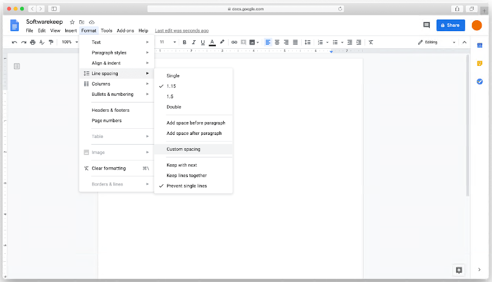The width and height of the screenshot is (492, 282).
Task: Click the undo arrow icon
Action: pyautogui.click(x=15, y=42)
